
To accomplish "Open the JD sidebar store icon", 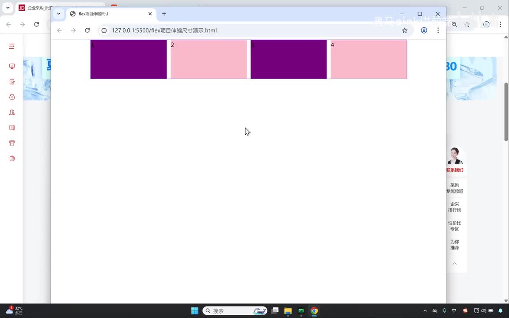I will (12, 143).
